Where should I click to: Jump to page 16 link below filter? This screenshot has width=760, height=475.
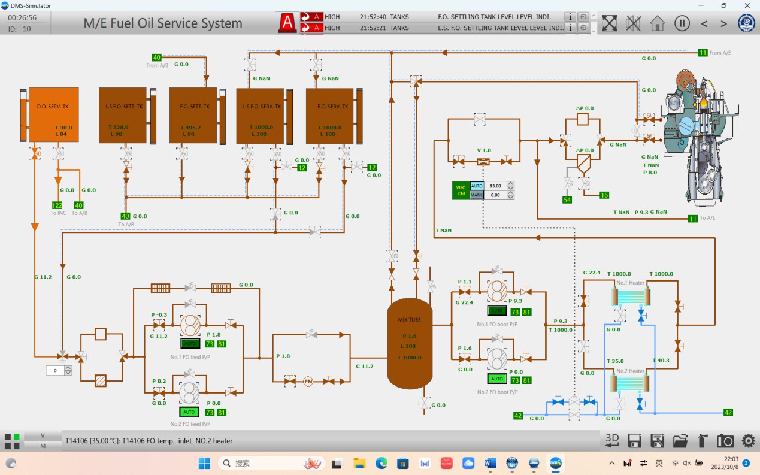click(604, 195)
